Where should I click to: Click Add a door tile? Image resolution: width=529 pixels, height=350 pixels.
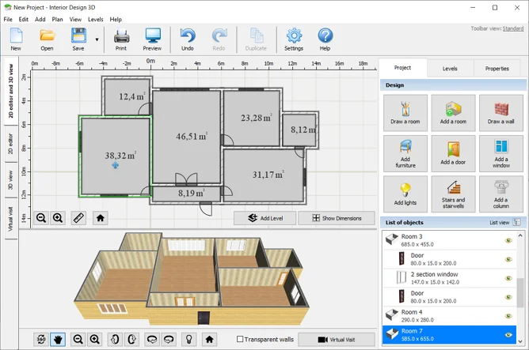[453, 153]
